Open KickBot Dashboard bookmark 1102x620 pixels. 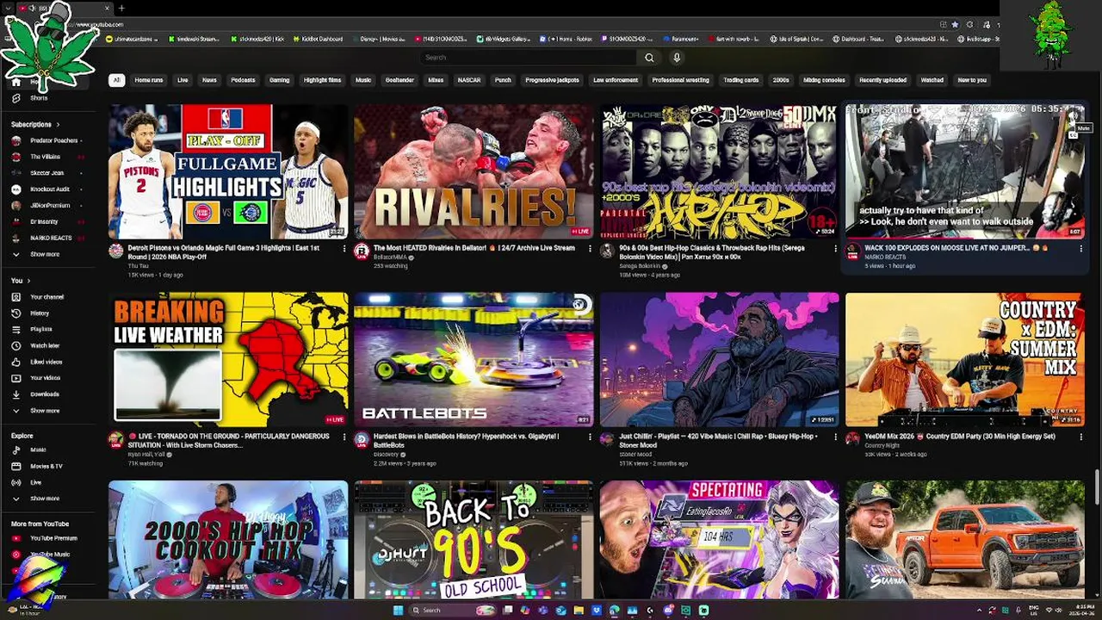[x=317, y=39]
